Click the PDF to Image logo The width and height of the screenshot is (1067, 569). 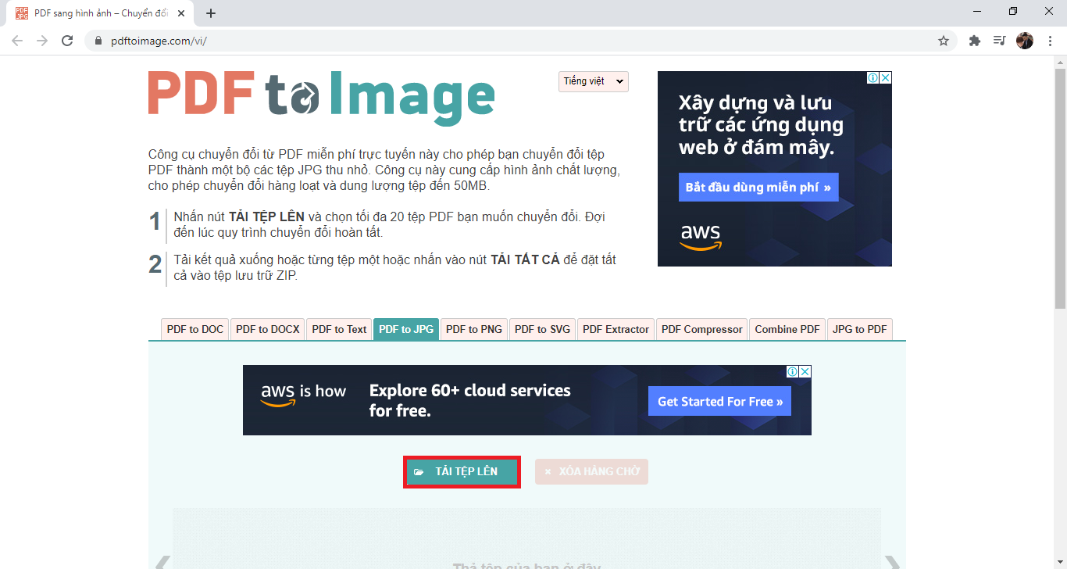[x=321, y=97]
